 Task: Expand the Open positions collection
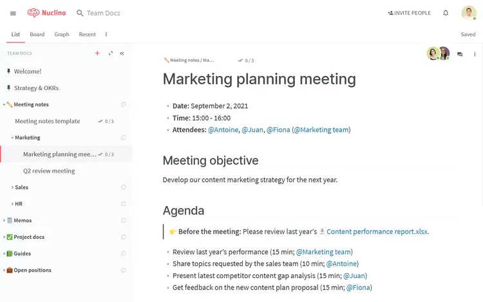(x=4, y=270)
